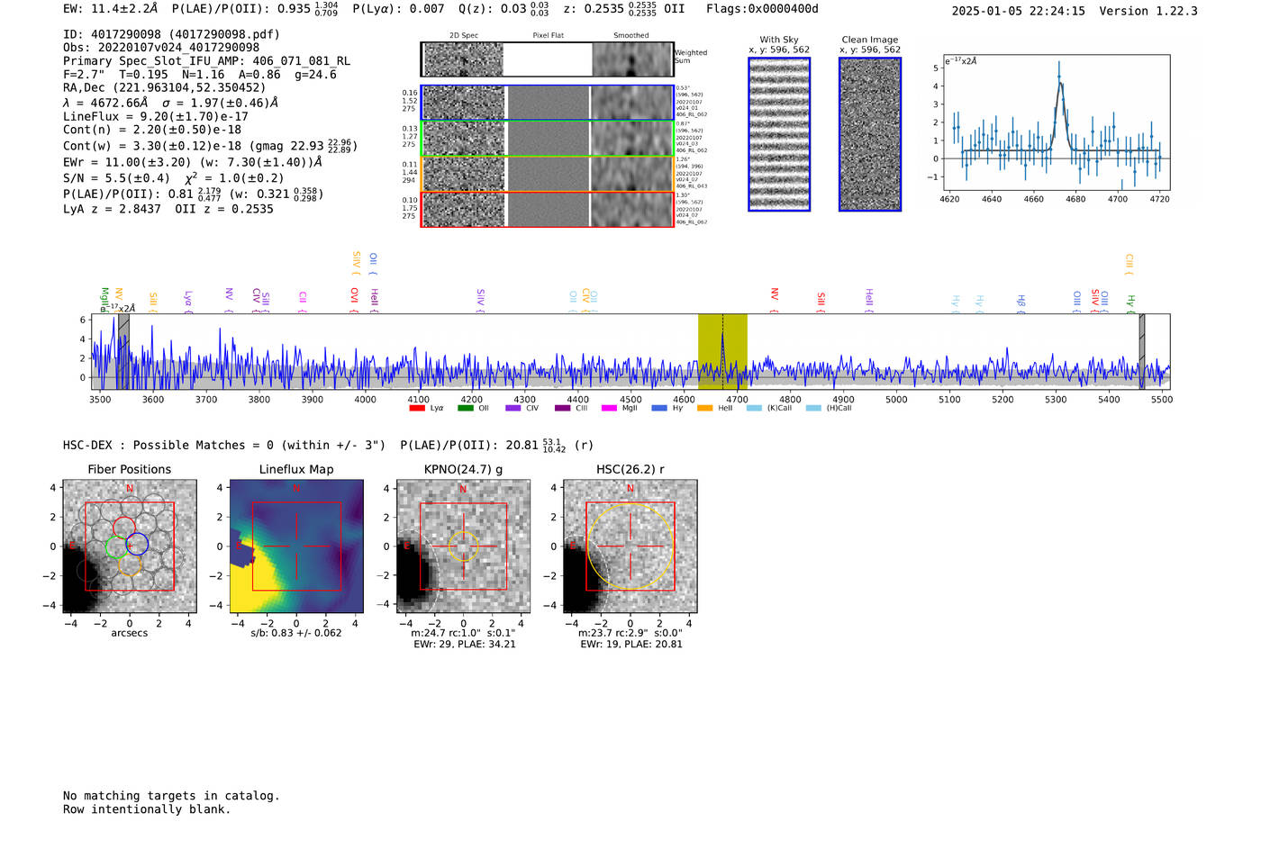Click the (K)CaII legend swatch
Image resolution: width=1261 pixels, height=858 pixels.
tap(754, 409)
